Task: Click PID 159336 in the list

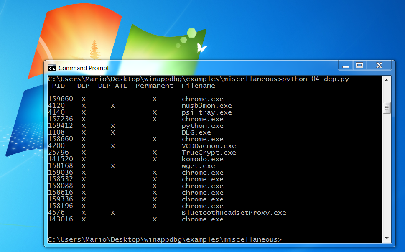Action: click(61, 199)
